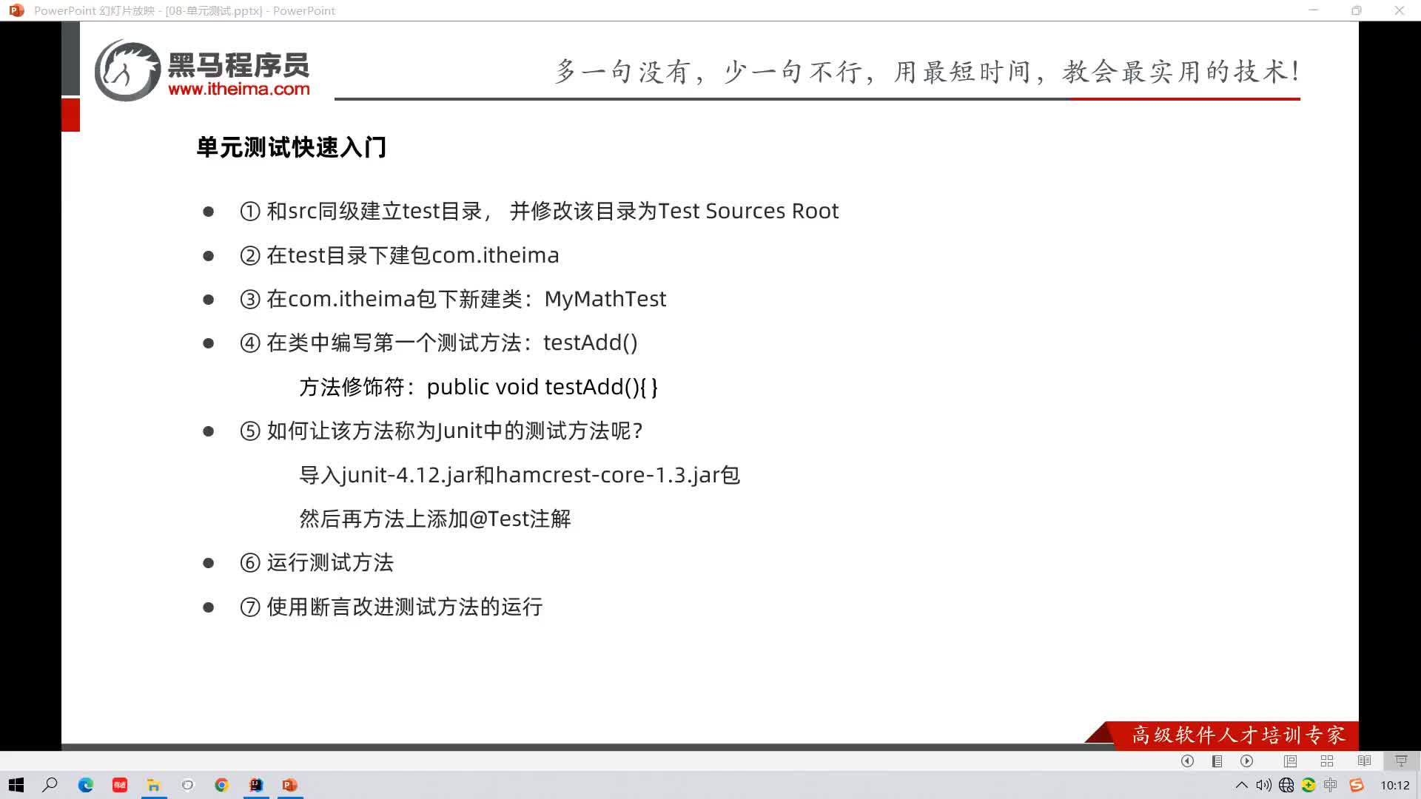Viewport: 1421px width, 799px height.
Task: Advance to the next slide
Action: [x=1247, y=761]
